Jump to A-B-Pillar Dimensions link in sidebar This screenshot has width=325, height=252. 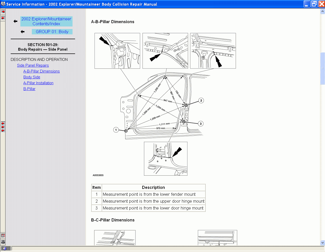41,71
